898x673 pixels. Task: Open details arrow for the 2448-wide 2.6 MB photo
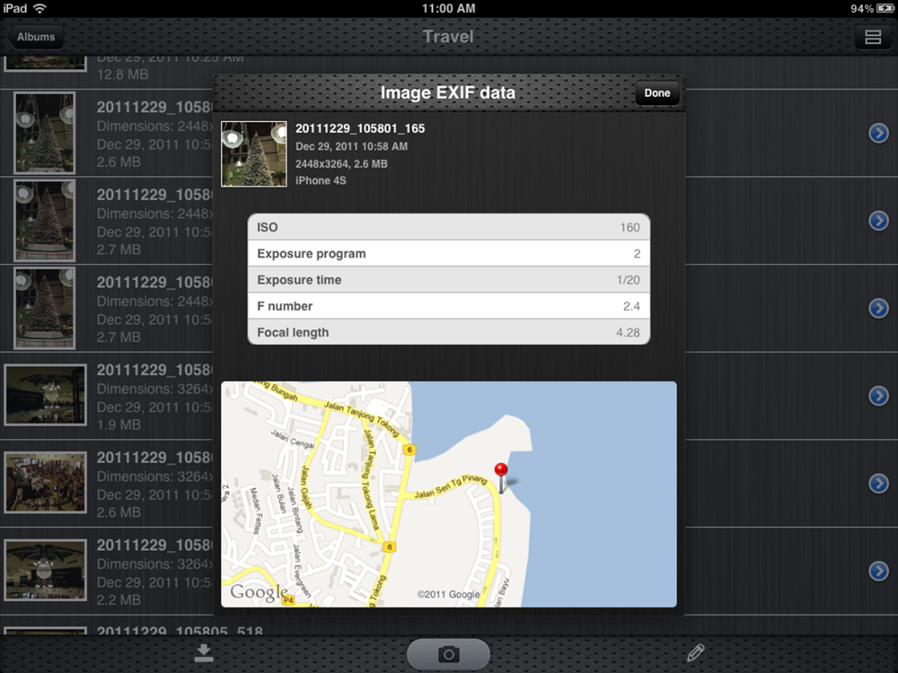[878, 133]
